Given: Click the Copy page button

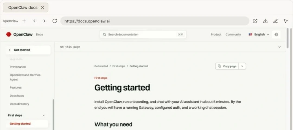Looking at the screenshot, I should coord(227,66).
